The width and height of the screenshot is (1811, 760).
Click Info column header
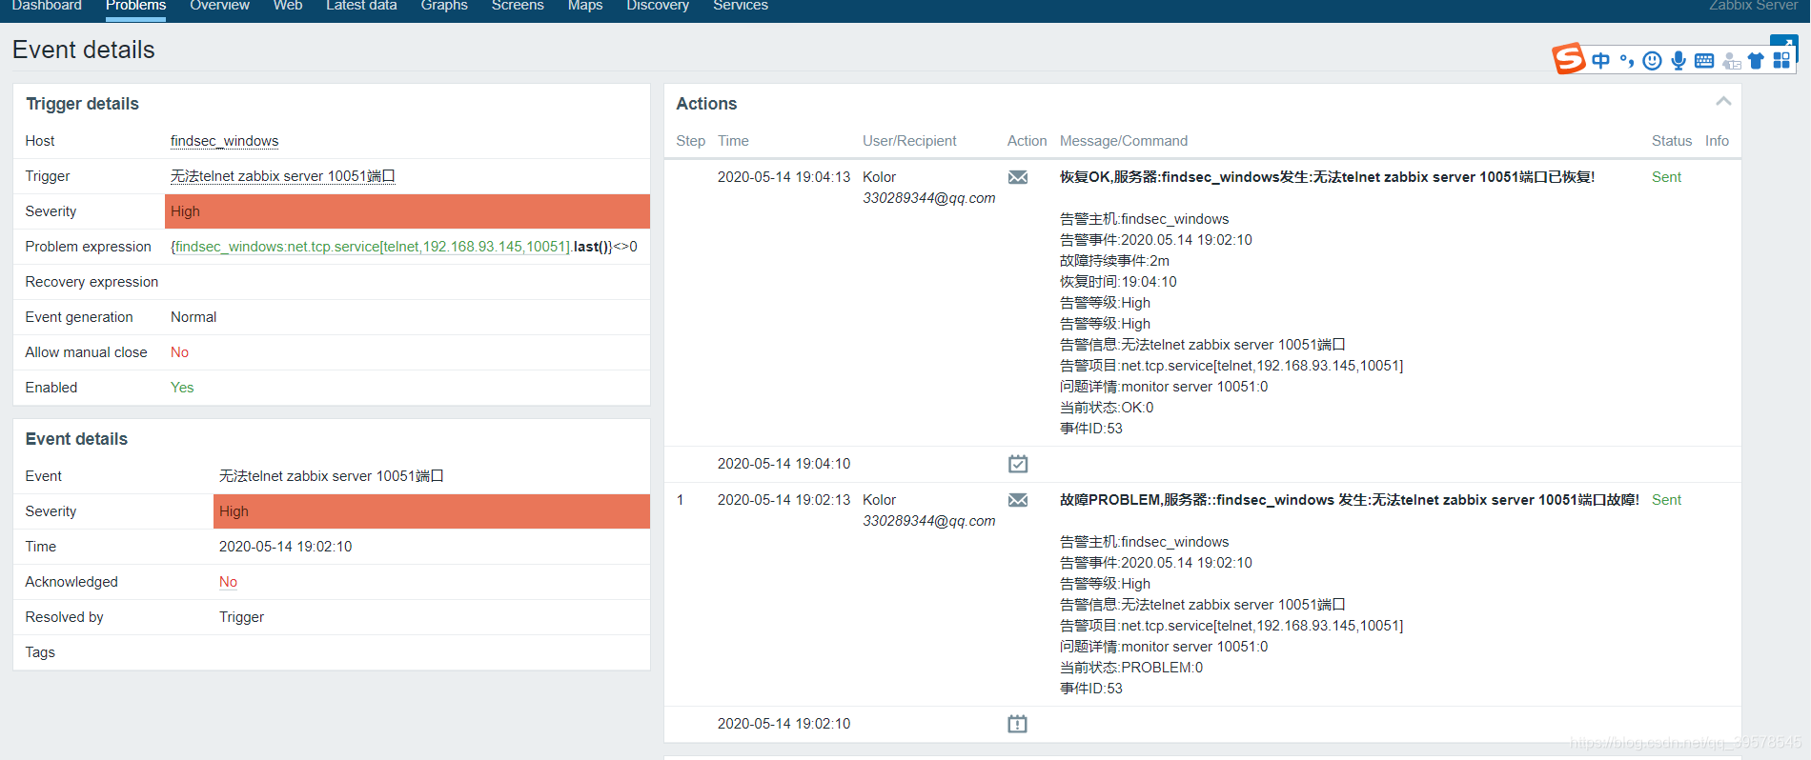click(1717, 141)
